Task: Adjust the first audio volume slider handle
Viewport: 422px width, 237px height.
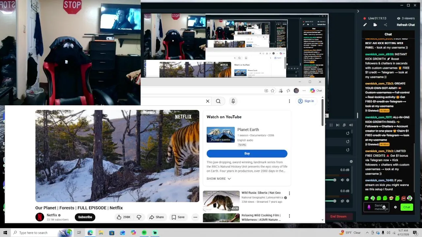Action: click(335, 180)
